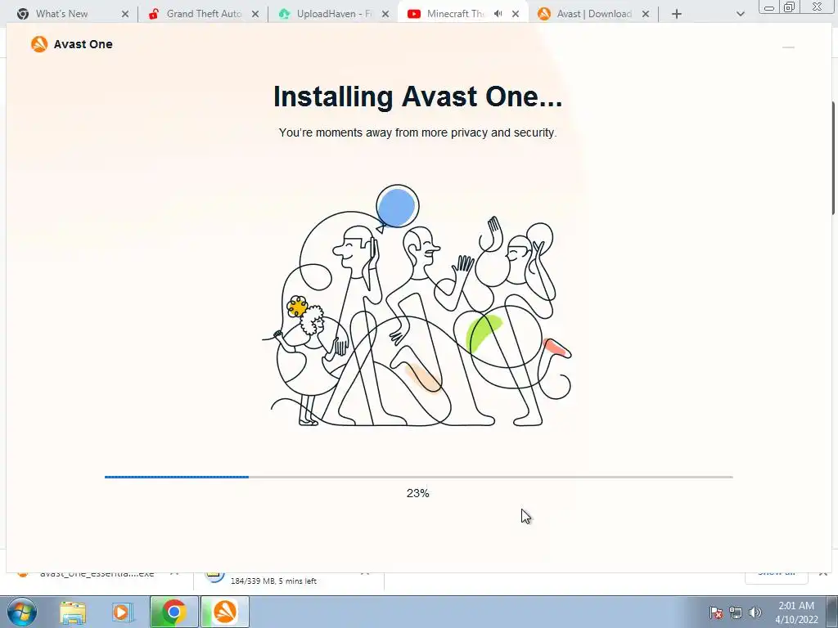The width and height of the screenshot is (838, 628).
Task: Switch to the What's New tab
Action: click(x=72, y=14)
